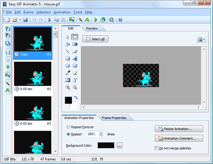Click the toolbar green text A icon
213x164 pixels.
coord(87,20)
